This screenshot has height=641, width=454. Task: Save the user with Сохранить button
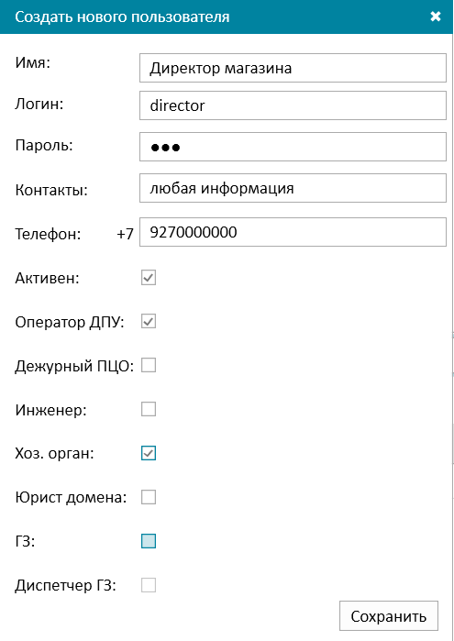tap(389, 615)
